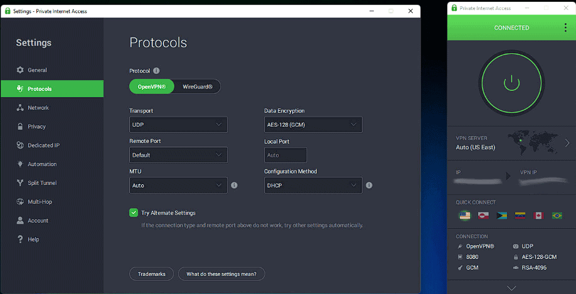
Task: Click the world map in VPN Server tile
Action: pyautogui.click(x=533, y=143)
